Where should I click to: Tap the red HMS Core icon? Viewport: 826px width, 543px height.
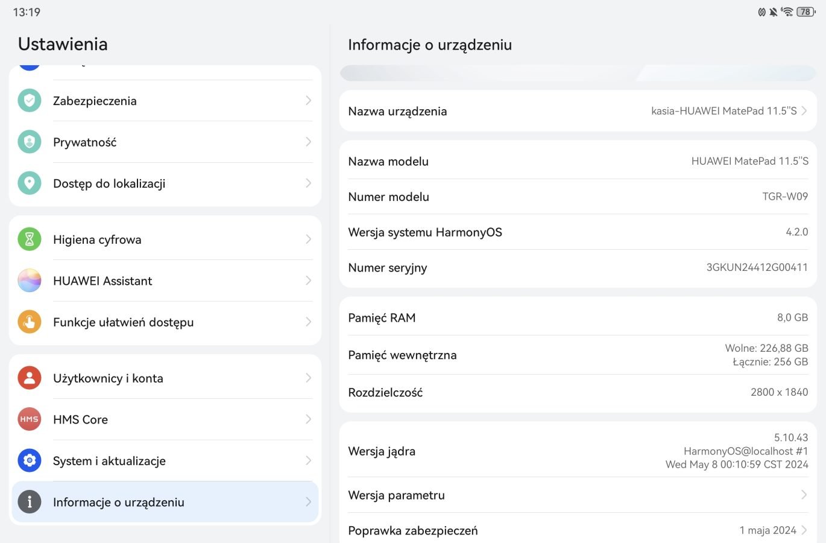30,419
